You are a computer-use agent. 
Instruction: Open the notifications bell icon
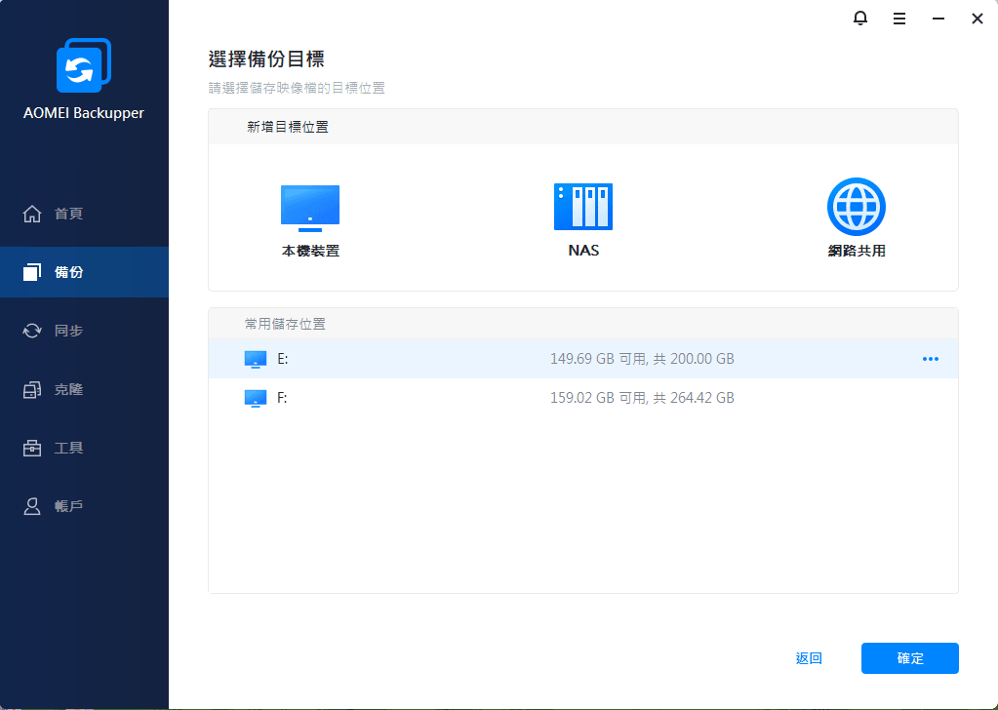click(x=859, y=19)
